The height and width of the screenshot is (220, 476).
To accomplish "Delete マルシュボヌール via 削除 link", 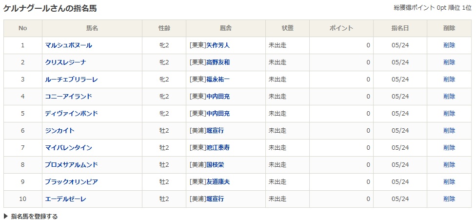I will pos(449,45).
